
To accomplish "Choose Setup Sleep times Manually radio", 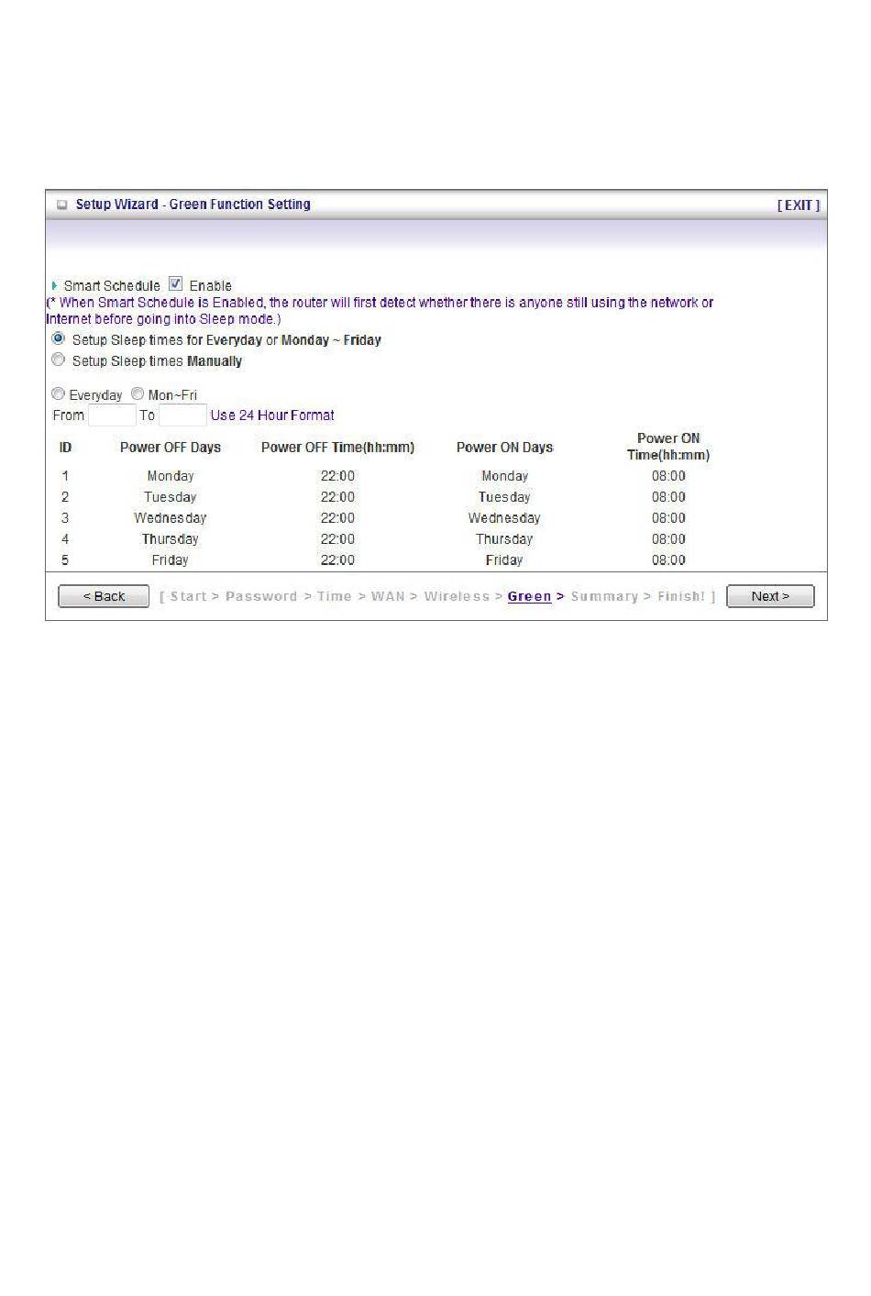I will 59,360.
